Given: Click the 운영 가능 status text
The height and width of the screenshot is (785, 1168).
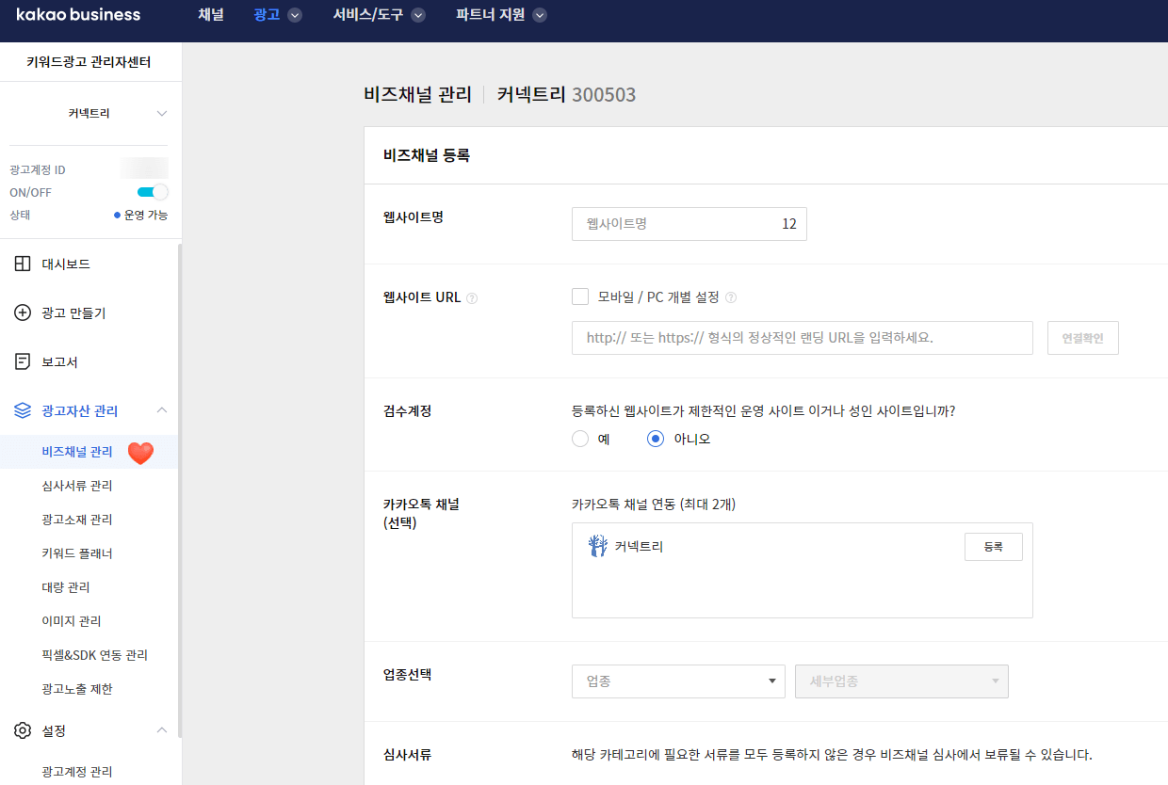Looking at the screenshot, I should 146,215.
